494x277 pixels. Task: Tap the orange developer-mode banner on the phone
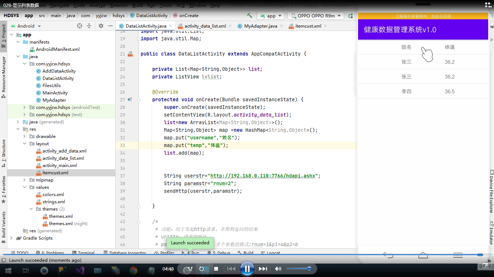coord(423,16)
